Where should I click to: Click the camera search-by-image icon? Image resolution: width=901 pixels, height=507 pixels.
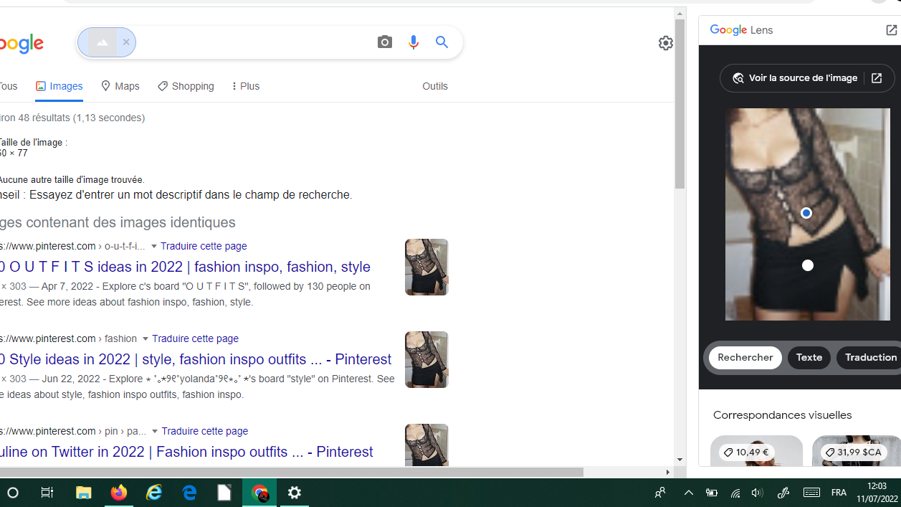pyautogui.click(x=385, y=42)
